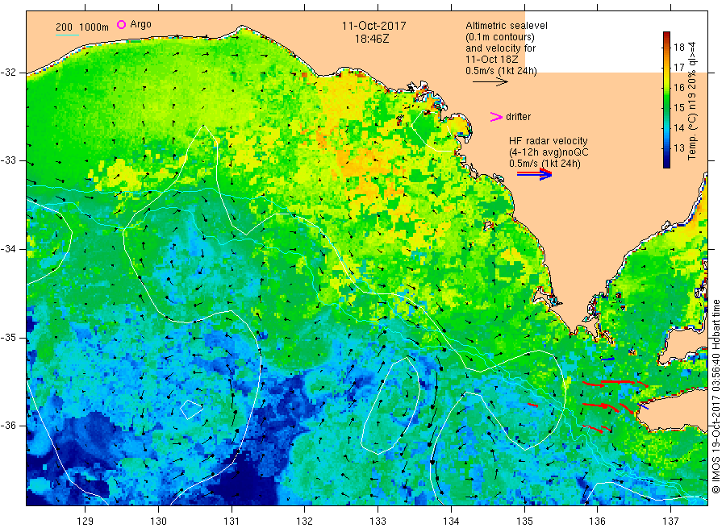Image resolution: width=726 pixels, height=532 pixels.
Task: Click the '200' depth contour label
Action: pyautogui.click(x=64, y=27)
